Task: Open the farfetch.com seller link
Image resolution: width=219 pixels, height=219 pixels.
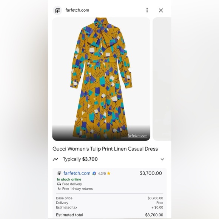Action: [x=77, y=173]
